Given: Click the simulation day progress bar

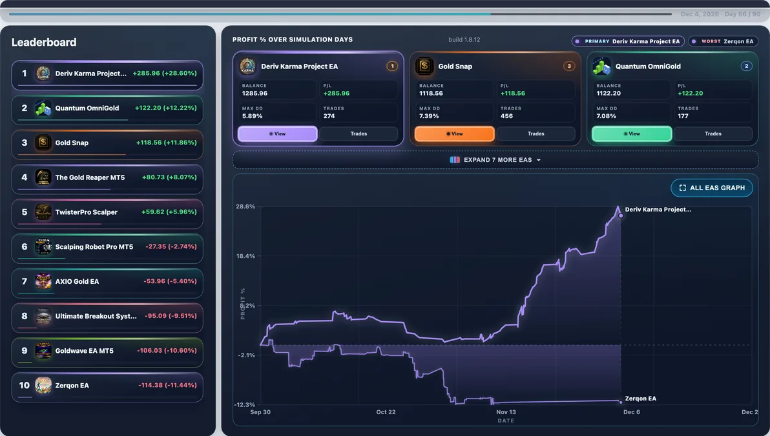Looking at the screenshot, I should [340, 14].
